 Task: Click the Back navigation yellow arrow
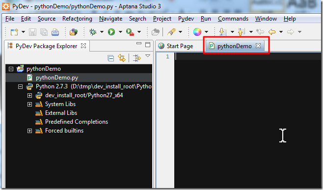pos(272,32)
